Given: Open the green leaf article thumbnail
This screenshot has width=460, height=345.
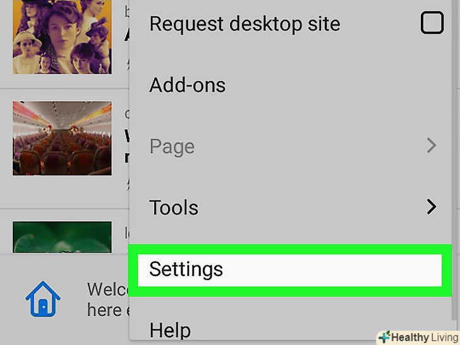Looking at the screenshot, I should click(62, 237).
